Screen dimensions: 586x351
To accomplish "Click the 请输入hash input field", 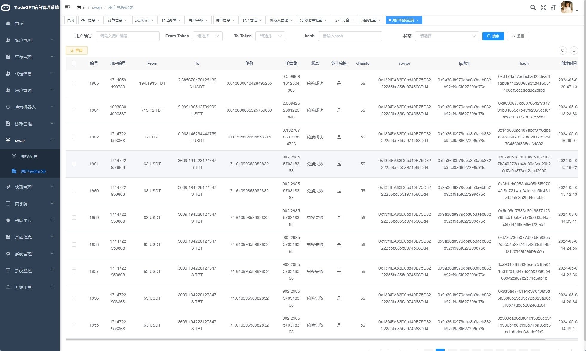I will point(350,36).
